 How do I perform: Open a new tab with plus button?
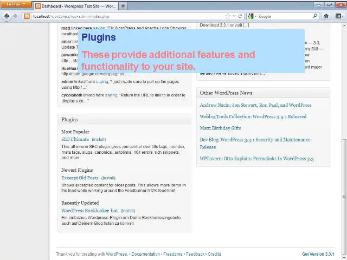123,6
